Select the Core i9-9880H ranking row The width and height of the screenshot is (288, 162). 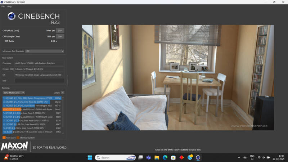pyautogui.click(x=32, y=113)
